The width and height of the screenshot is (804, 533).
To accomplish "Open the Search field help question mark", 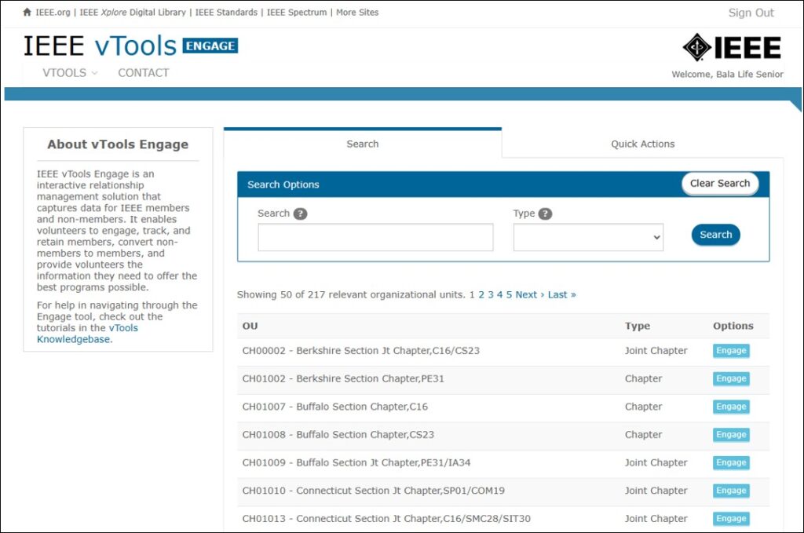I will coord(301,214).
